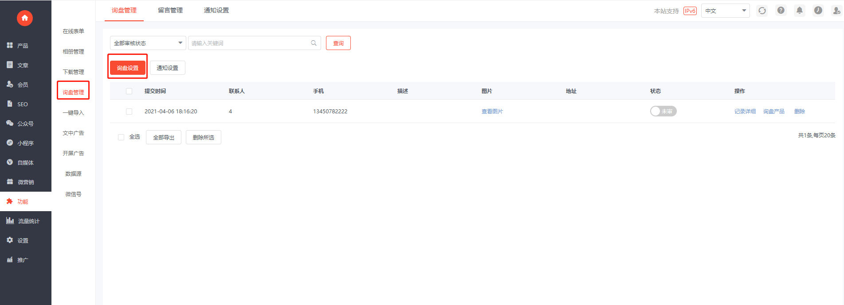Click the search magnifier icon
The image size is (844, 305).
(314, 43)
